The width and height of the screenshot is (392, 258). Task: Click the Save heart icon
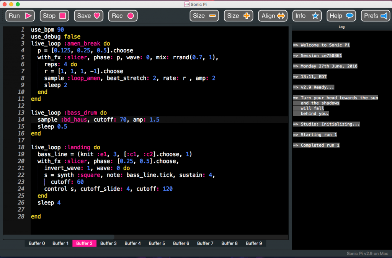coord(97,16)
